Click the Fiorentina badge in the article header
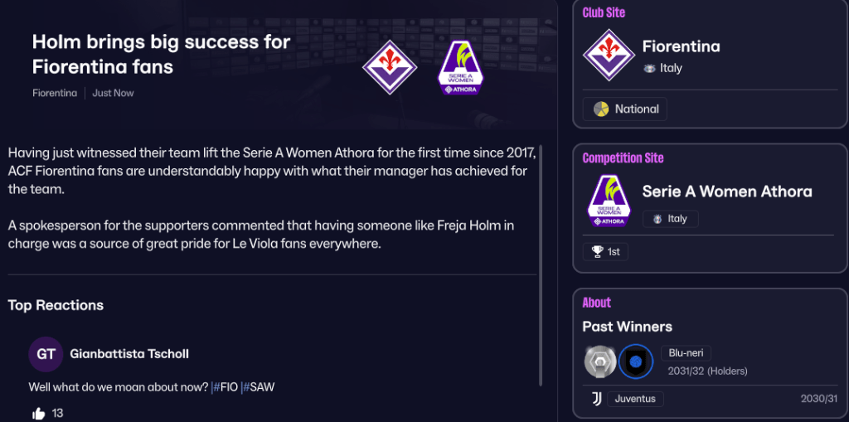This screenshot has height=422, width=849. (390, 67)
